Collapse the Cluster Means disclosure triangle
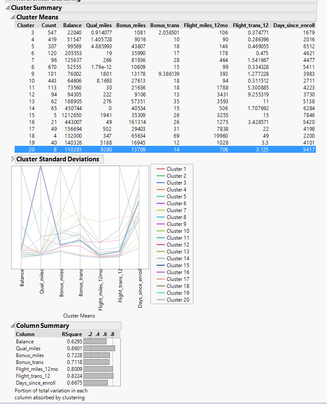The height and width of the screenshot is (404, 327). (x=12, y=18)
